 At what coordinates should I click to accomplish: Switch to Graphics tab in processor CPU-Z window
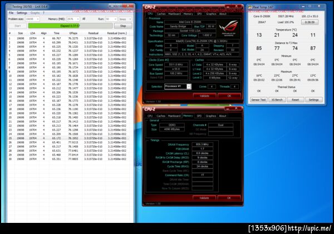211,14
